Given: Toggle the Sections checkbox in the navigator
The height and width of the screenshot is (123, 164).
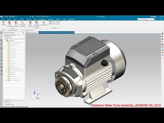Looking at the screenshot, I should (6, 37).
